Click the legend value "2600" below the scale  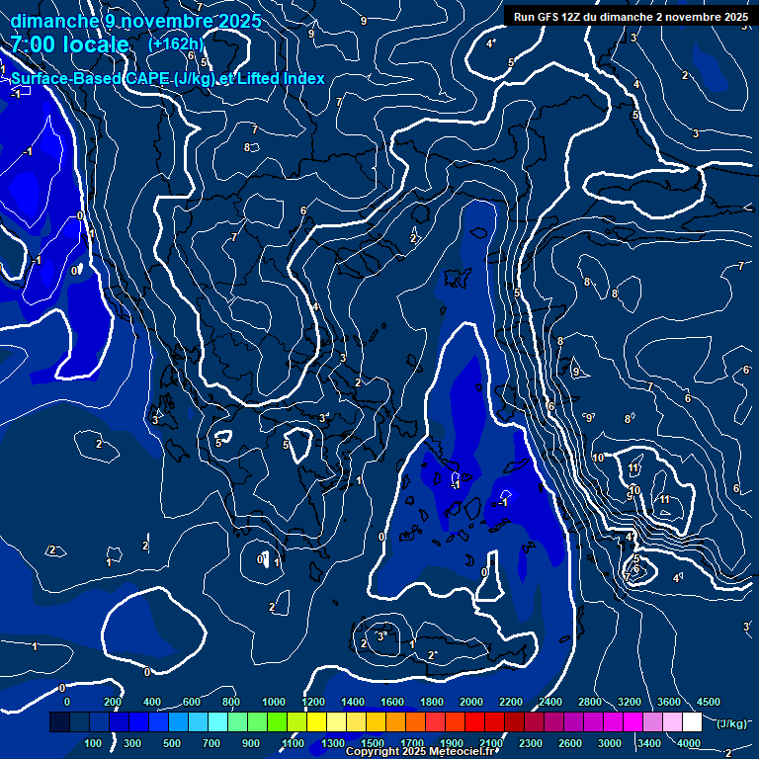[569, 743]
